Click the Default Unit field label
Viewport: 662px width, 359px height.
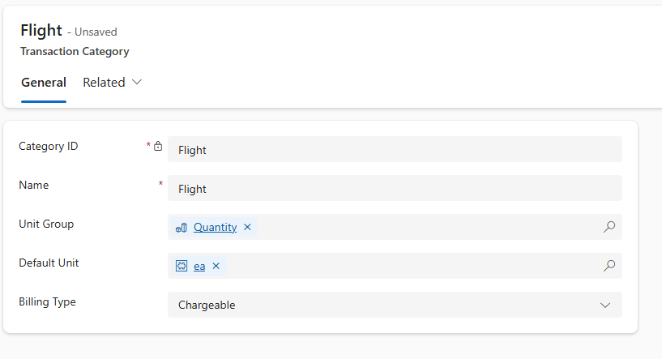49,263
